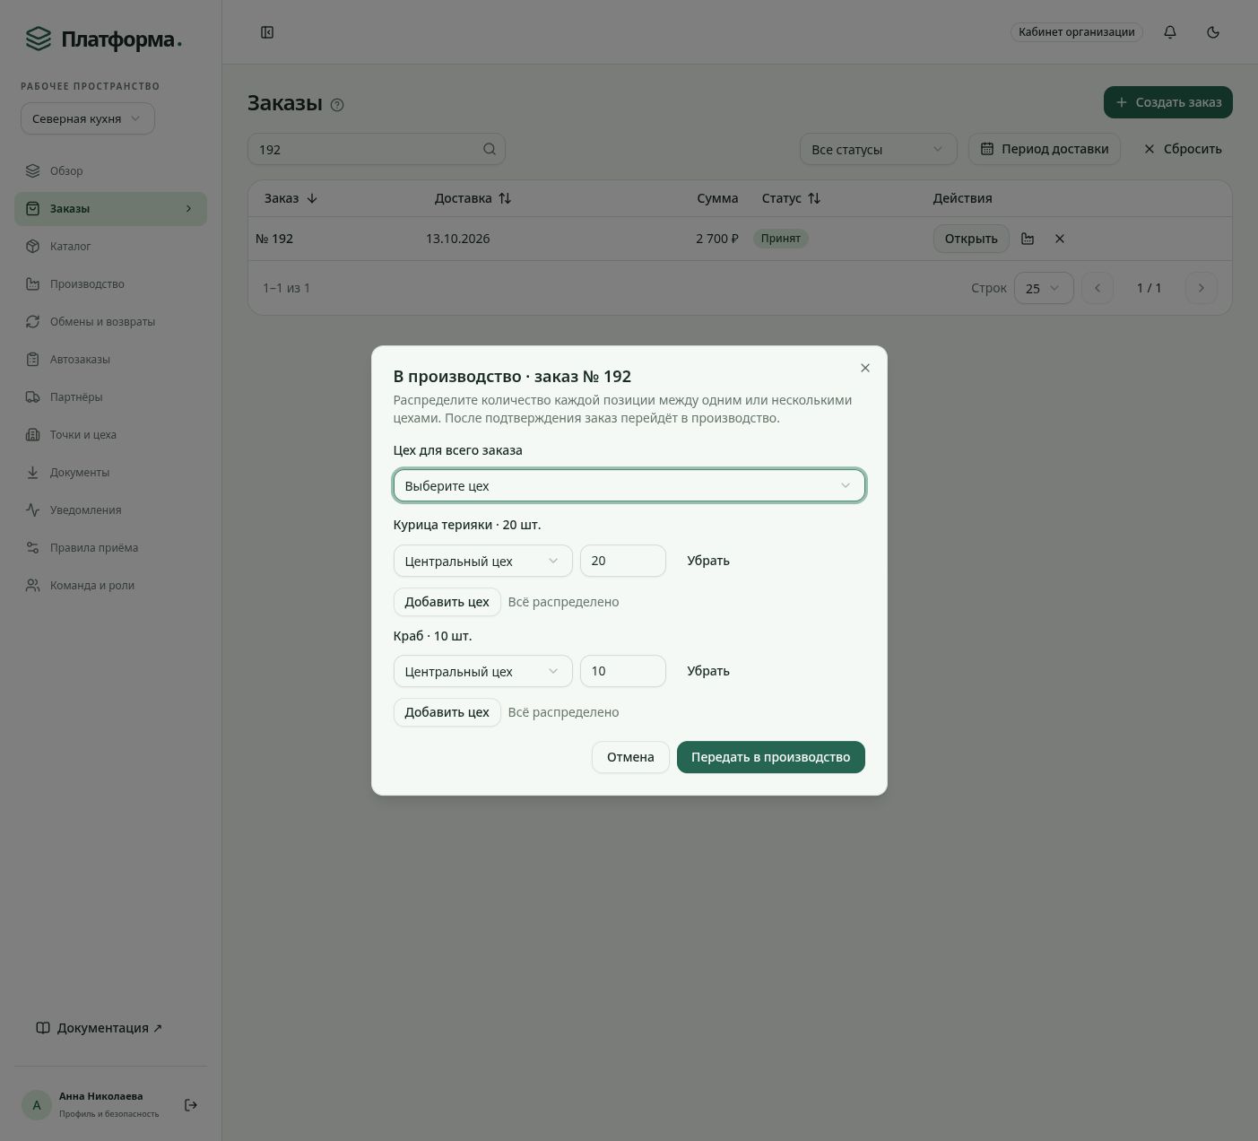The height and width of the screenshot is (1141, 1258).
Task: Open the Северная кухня workspace dropdown
Action: (88, 118)
